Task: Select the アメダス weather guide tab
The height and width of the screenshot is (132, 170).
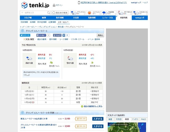Action: 135,119
